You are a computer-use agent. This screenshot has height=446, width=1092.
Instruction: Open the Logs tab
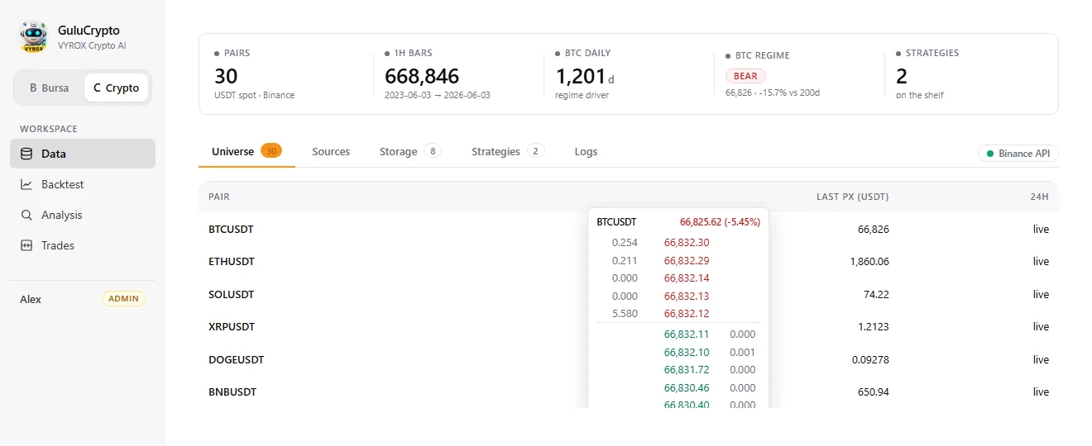[x=586, y=151]
